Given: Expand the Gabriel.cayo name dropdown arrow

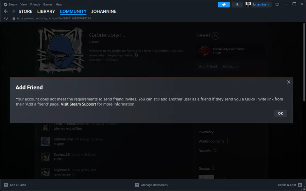Looking at the screenshot, I should pyautogui.click(x=124, y=36).
